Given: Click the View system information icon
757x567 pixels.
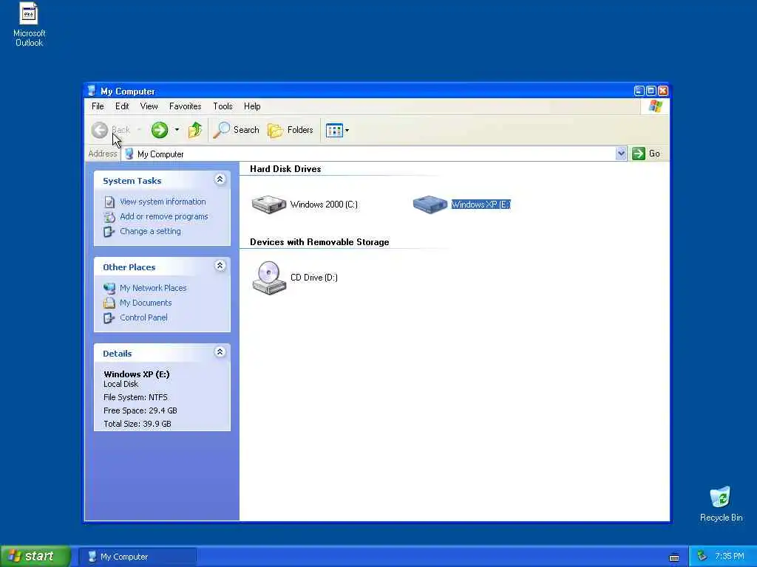Looking at the screenshot, I should pos(109,202).
